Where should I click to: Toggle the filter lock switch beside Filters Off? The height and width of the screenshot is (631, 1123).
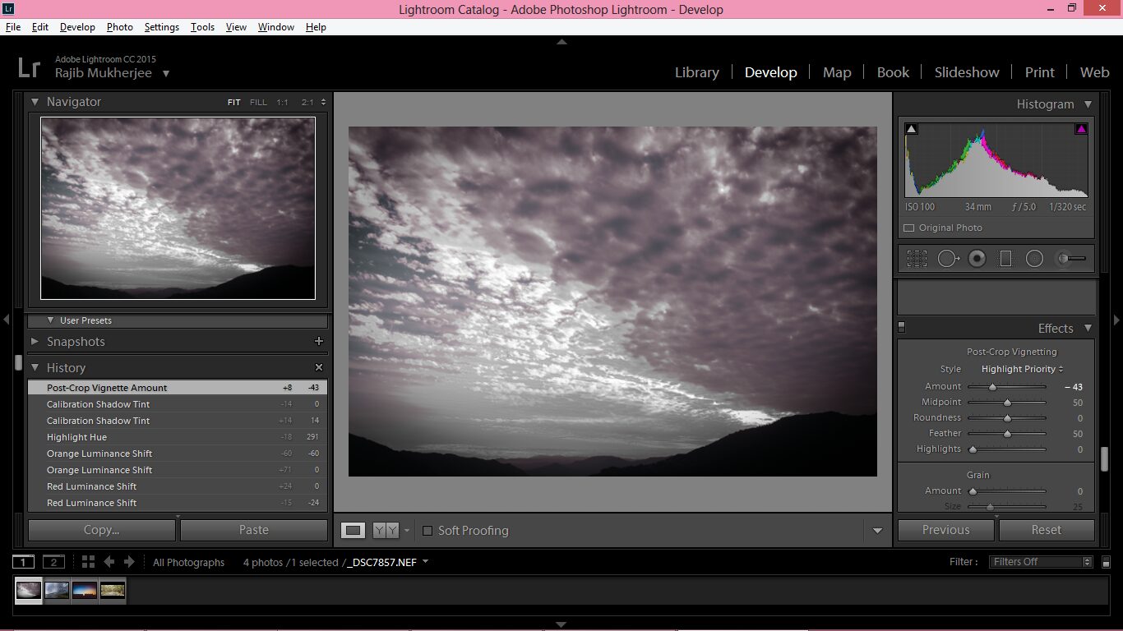(x=1106, y=562)
